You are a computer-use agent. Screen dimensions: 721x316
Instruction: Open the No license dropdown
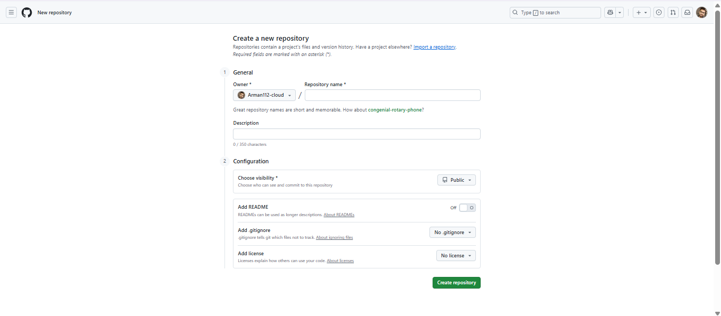(456, 255)
